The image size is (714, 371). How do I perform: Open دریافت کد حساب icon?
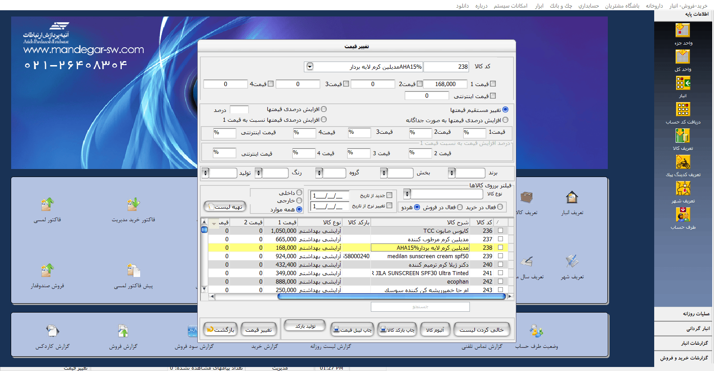[683, 109]
